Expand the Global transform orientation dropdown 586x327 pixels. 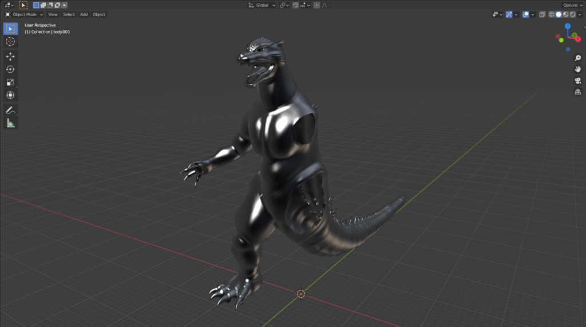[262, 5]
